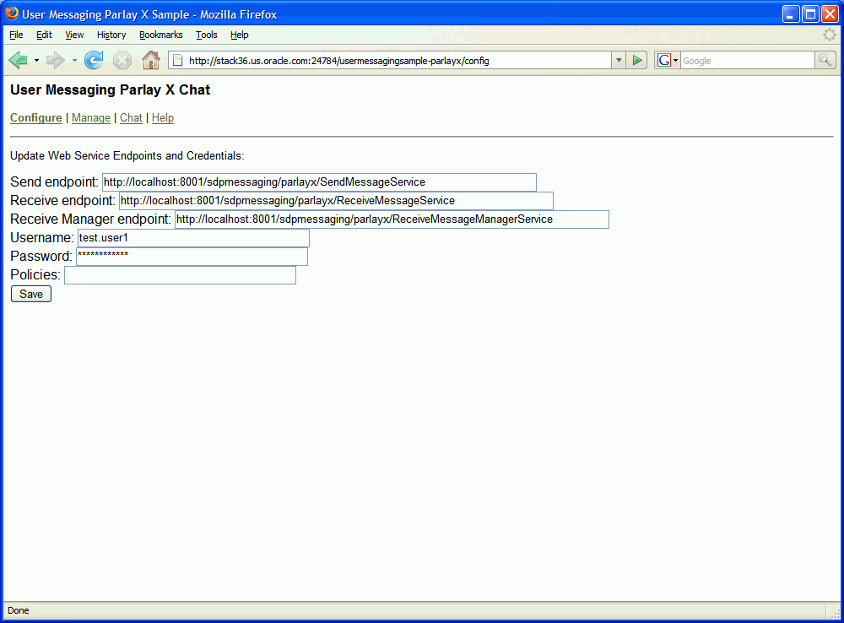
Task: Click the Receive endpoint field
Action: [336, 201]
